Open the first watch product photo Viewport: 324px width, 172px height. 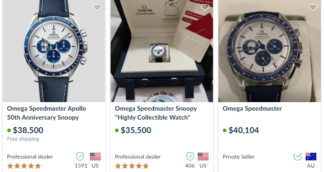[54, 51]
